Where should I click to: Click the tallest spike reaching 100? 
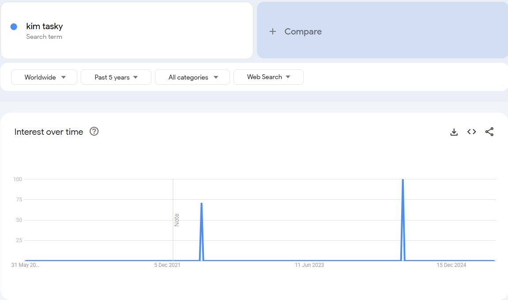point(403,180)
